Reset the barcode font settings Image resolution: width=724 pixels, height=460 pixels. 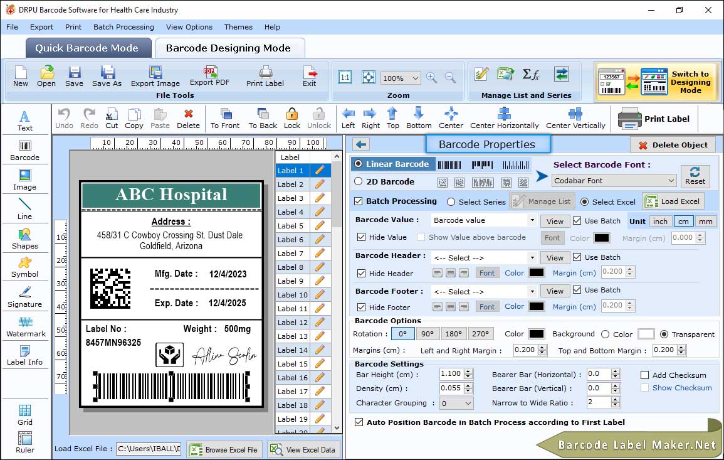pyautogui.click(x=695, y=176)
